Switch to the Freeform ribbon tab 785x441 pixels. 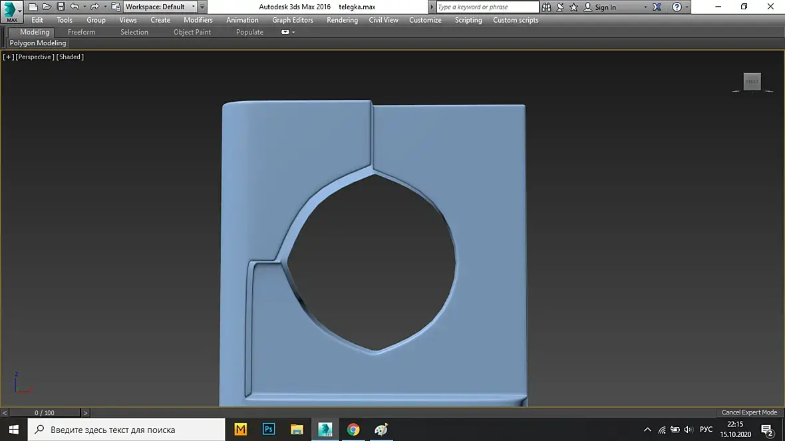(x=81, y=32)
